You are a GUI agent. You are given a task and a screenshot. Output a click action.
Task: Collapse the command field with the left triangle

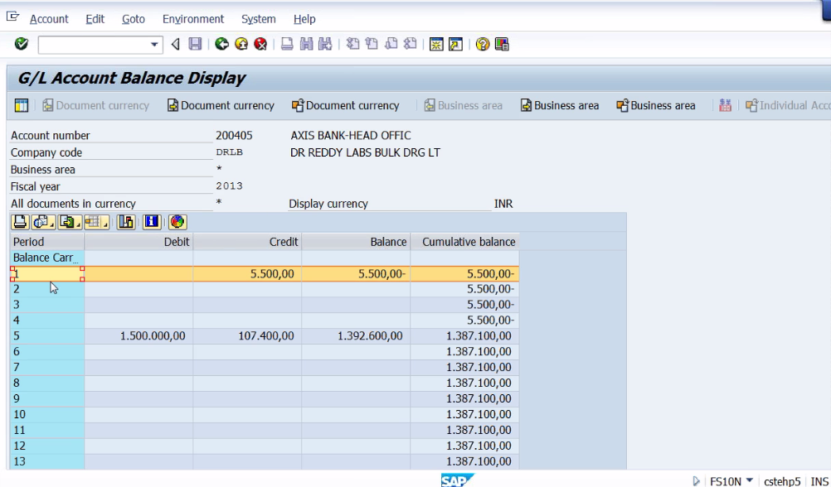click(176, 45)
